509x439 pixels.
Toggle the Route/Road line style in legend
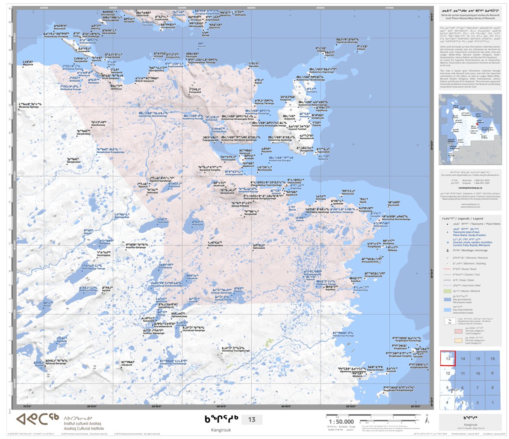tap(447, 269)
